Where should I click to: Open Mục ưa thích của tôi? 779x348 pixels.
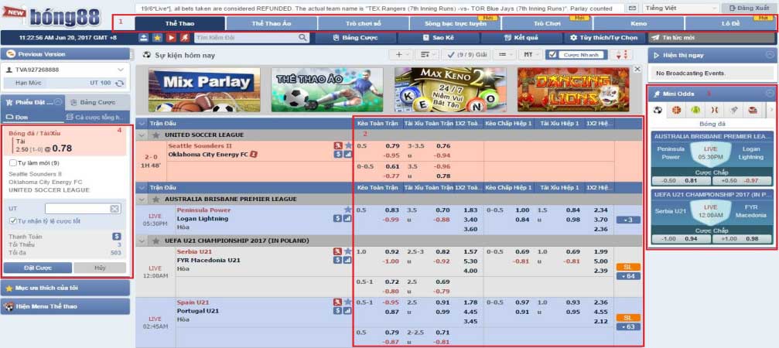[x=65, y=288]
